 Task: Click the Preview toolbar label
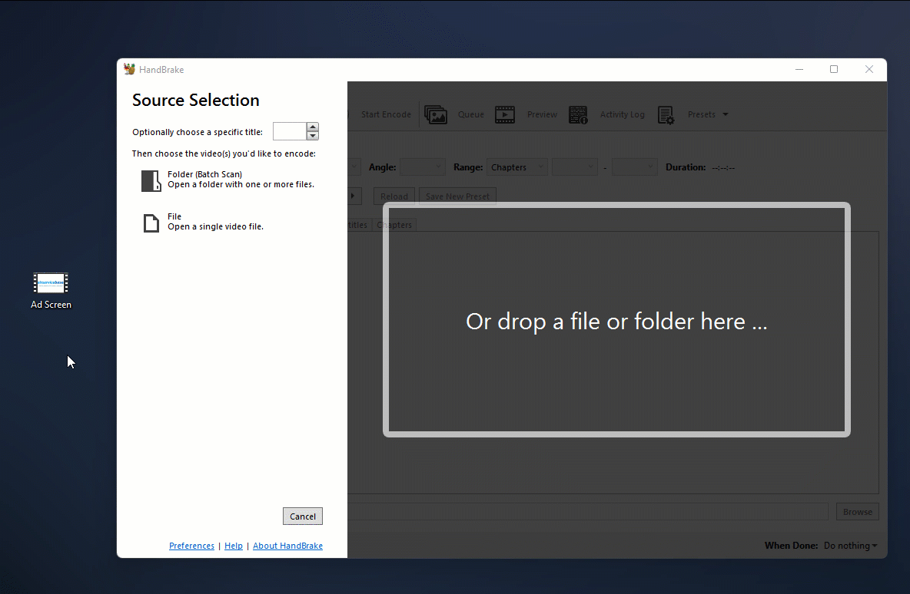(x=542, y=115)
